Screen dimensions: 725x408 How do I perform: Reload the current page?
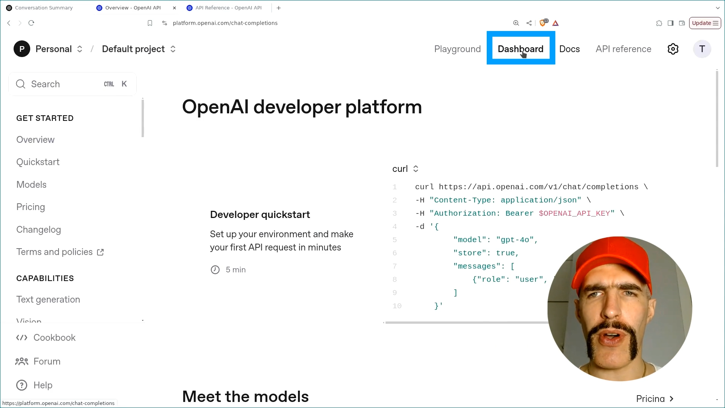coord(31,23)
